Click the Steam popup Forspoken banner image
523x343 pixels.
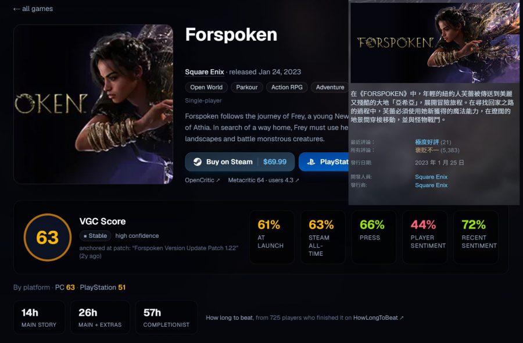(435, 43)
